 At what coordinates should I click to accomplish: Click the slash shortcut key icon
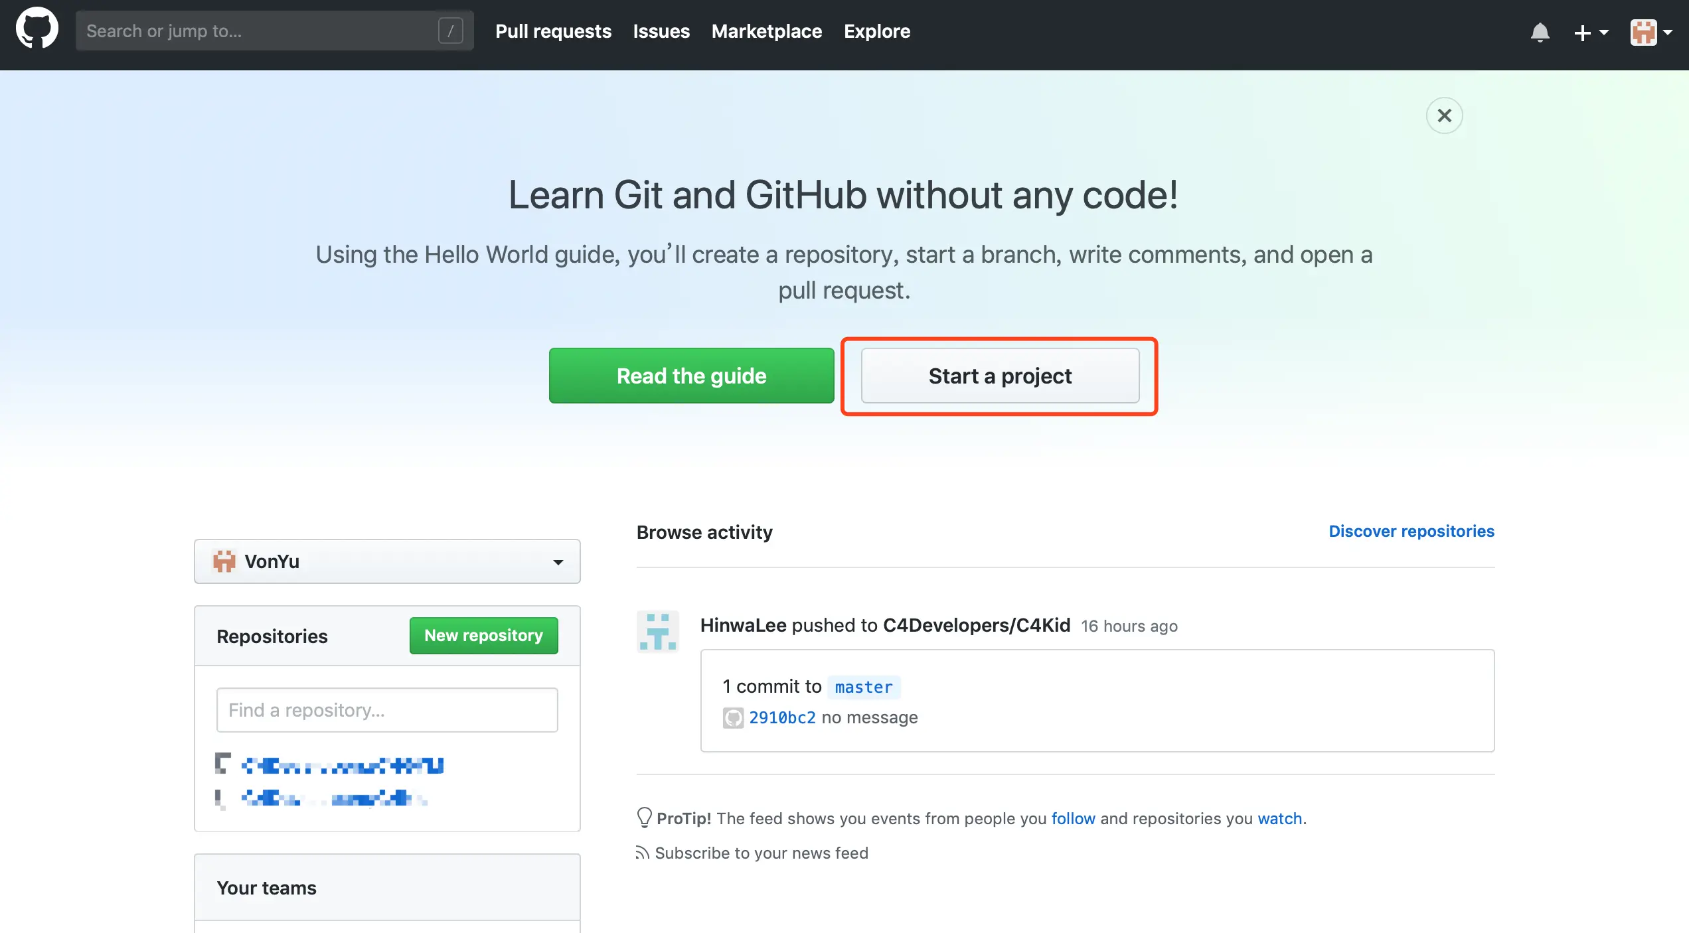click(x=450, y=31)
